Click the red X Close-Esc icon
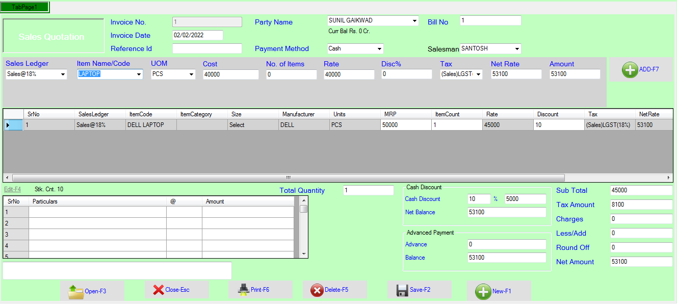 [x=159, y=290]
